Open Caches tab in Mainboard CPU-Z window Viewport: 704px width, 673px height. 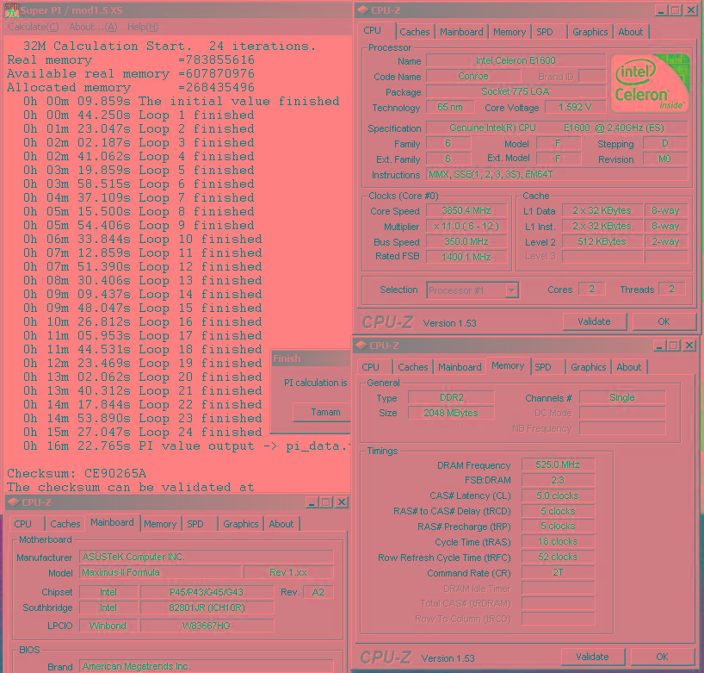point(65,524)
